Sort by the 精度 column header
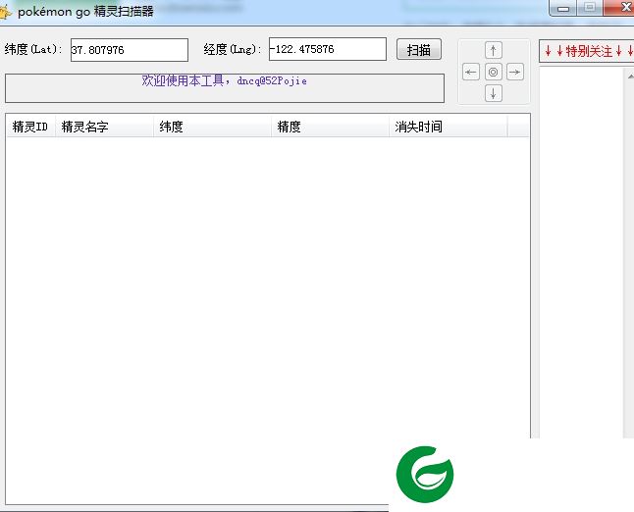Viewport: 634px width, 512px height. click(x=330, y=127)
